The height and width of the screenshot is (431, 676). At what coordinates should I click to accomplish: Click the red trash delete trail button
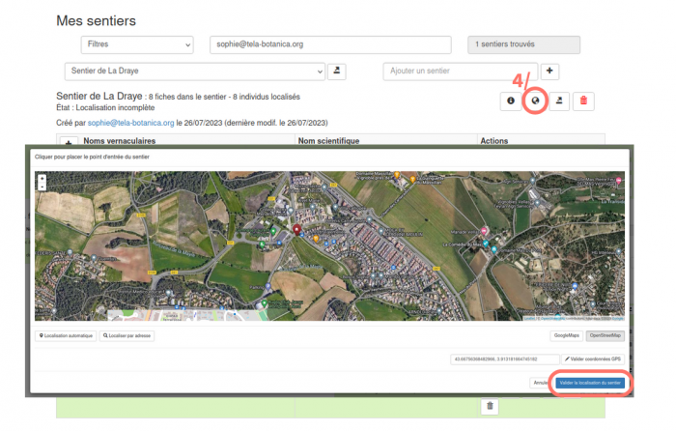coord(585,101)
